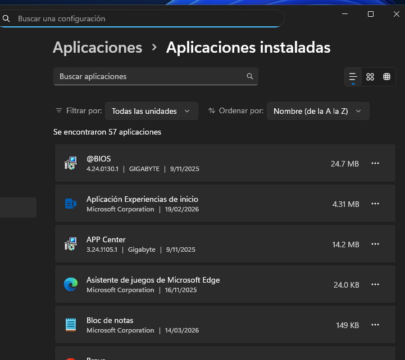Select the @BIOS app name
Screen dimensions: 405x360
coord(99,159)
